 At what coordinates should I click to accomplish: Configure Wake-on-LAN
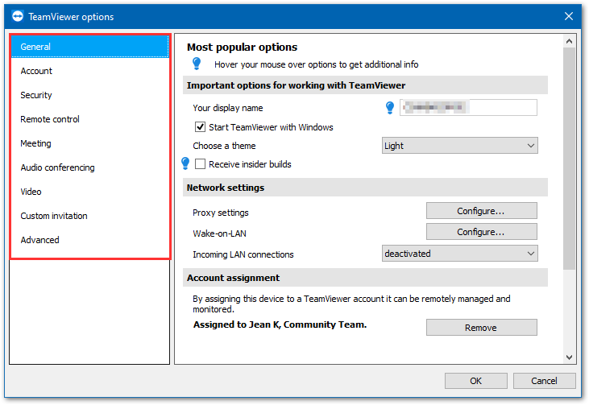click(481, 232)
